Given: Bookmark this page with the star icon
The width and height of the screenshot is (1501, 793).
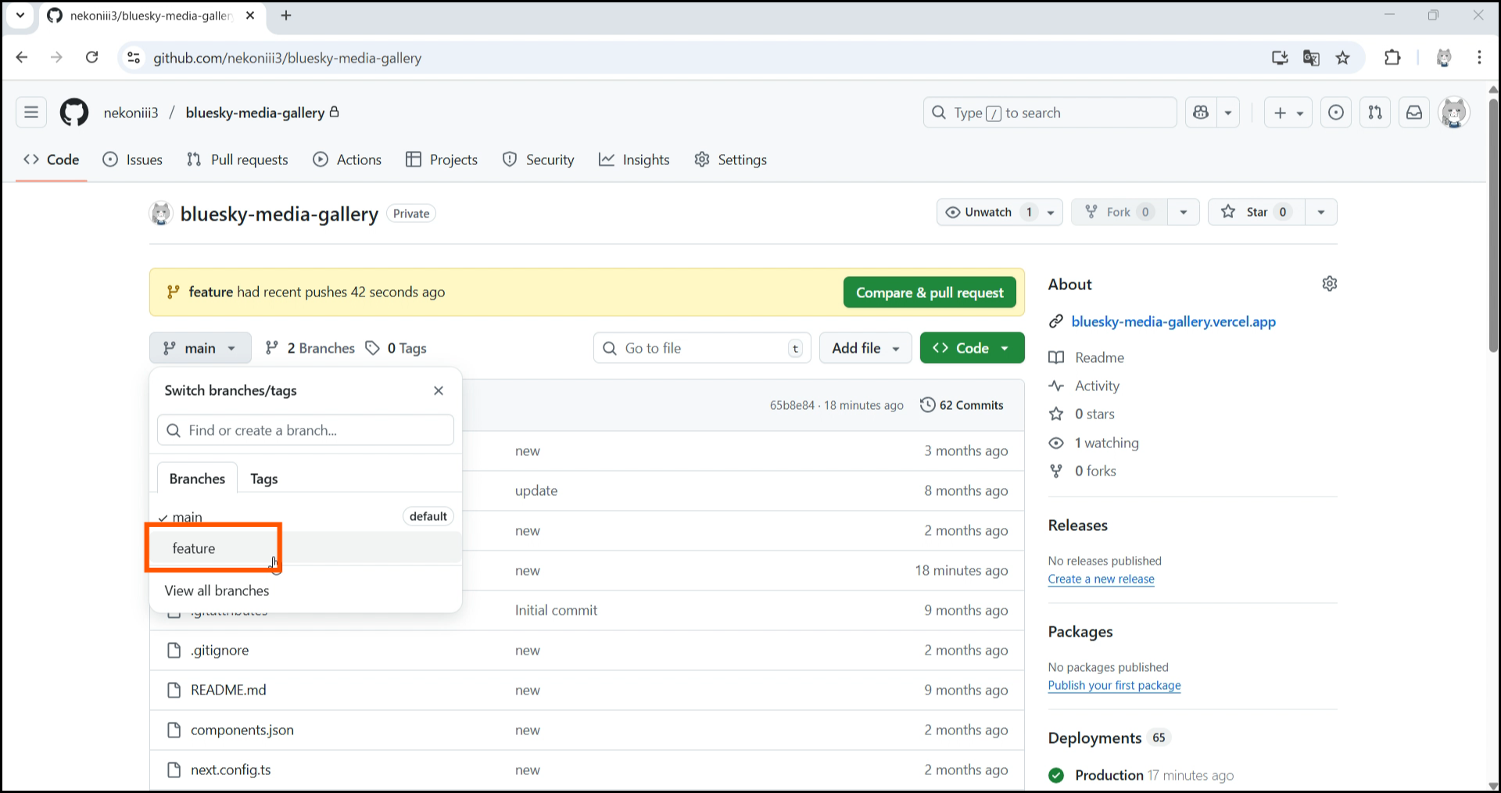Looking at the screenshot, I should pos(1343,58).
